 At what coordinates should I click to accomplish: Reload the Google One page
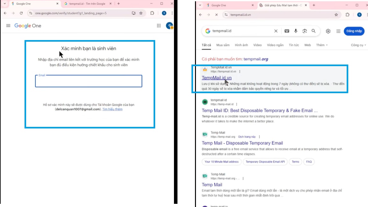coord(21,13)
